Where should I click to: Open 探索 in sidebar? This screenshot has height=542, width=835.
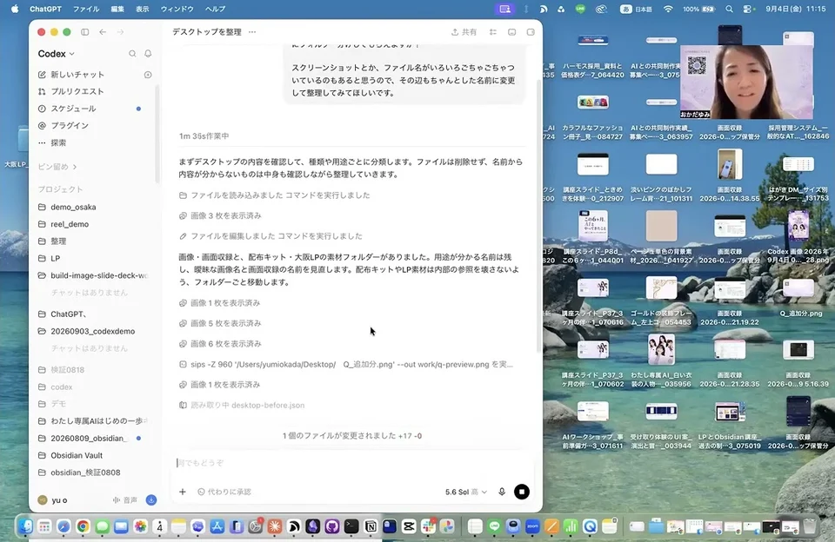pos(58,142)
